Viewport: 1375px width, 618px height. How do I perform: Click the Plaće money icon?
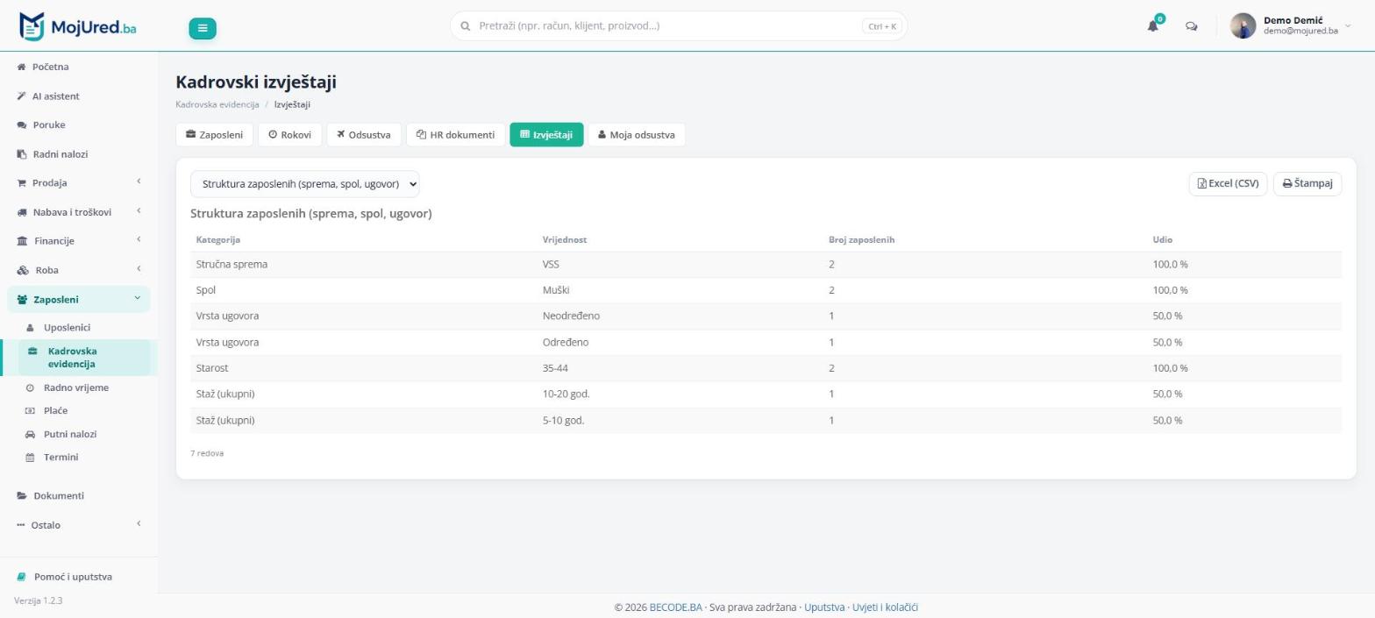30,410
